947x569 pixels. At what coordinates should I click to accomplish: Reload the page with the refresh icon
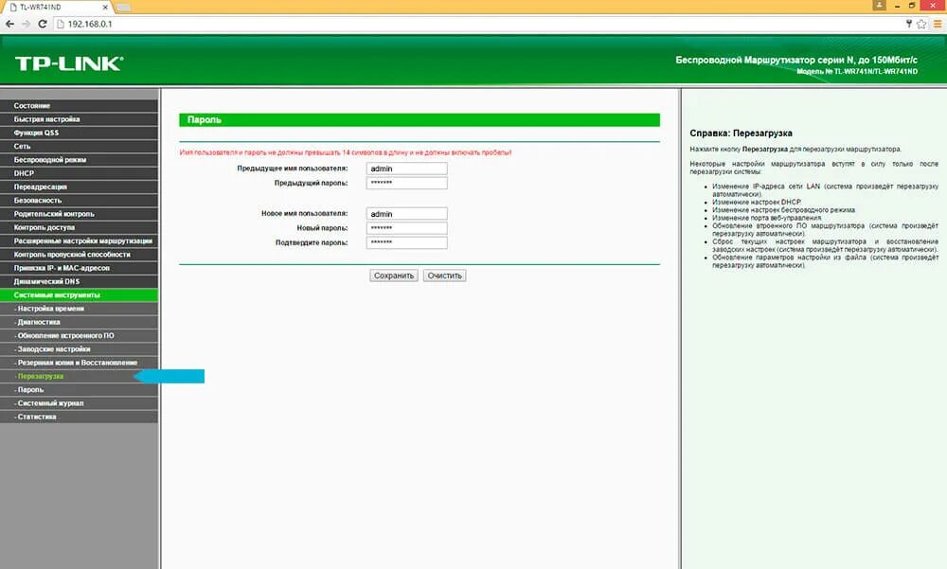coord(43,25)
